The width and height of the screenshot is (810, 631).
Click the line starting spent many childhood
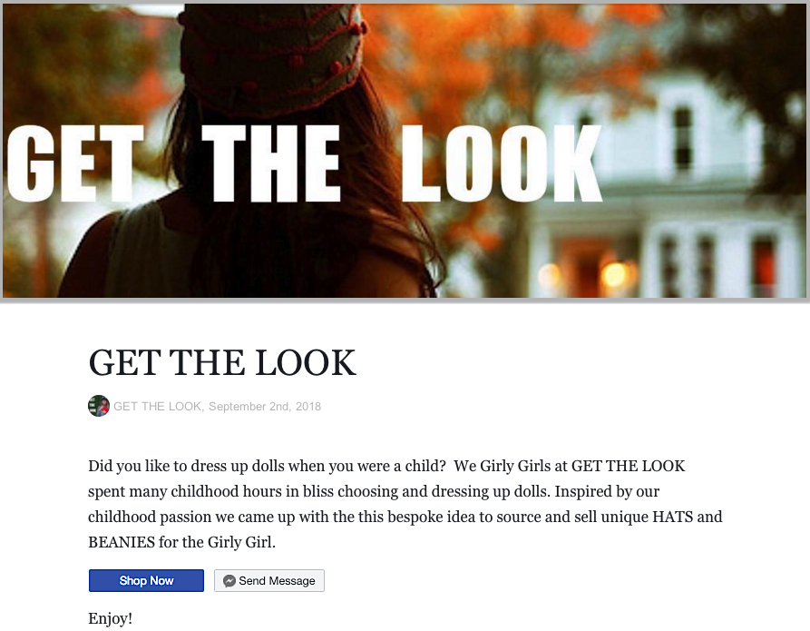(374, 491)
